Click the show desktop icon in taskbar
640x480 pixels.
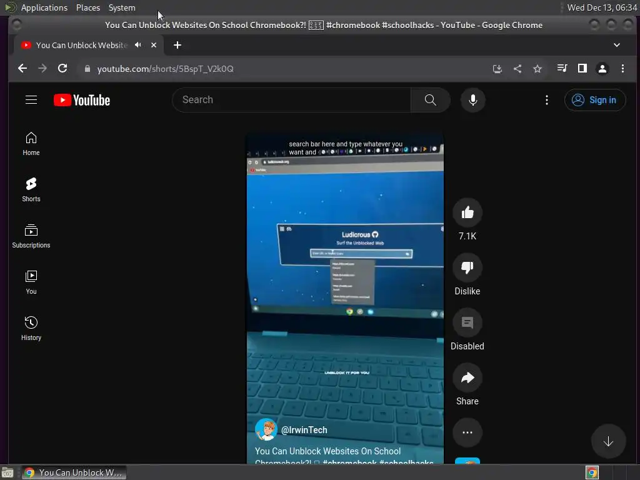(x=7, y=472)
